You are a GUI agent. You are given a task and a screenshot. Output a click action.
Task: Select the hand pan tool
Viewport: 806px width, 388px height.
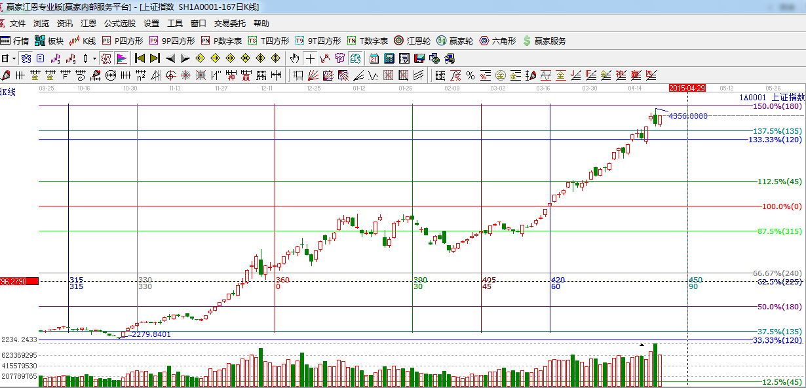point(296,58)
